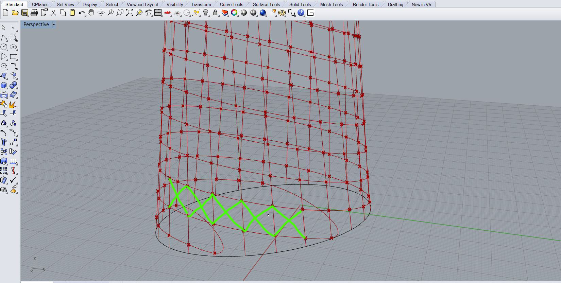Open the Curve Tools toolbar tab

click(x=232, y=4)
